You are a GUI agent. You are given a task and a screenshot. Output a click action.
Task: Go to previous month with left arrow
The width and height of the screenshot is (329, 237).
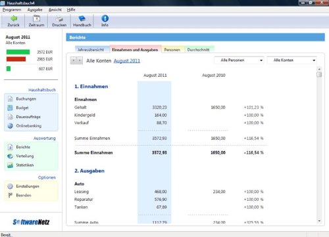pos(74,60)
